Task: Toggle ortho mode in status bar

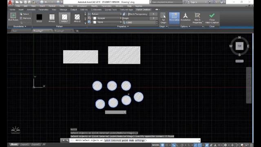Action: pos(177,145)
